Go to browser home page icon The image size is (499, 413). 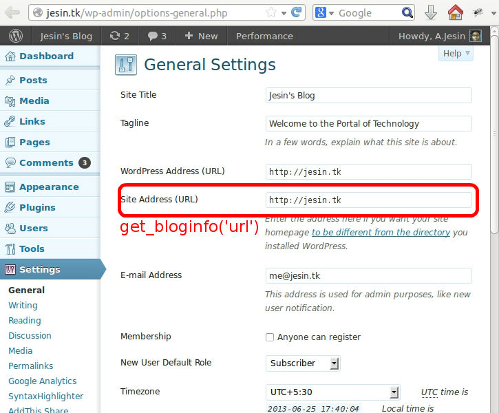(x=455, y=12)
